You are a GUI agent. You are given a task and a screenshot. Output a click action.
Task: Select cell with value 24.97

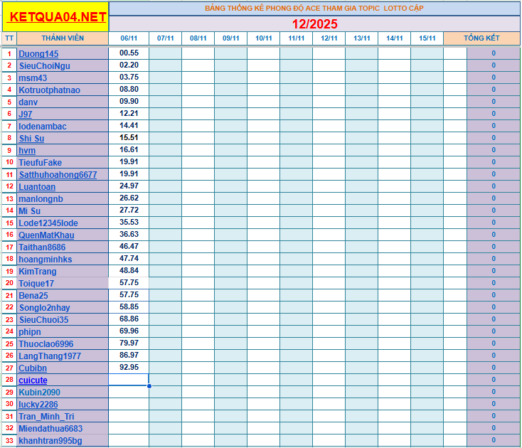click(x=129, y=186)
